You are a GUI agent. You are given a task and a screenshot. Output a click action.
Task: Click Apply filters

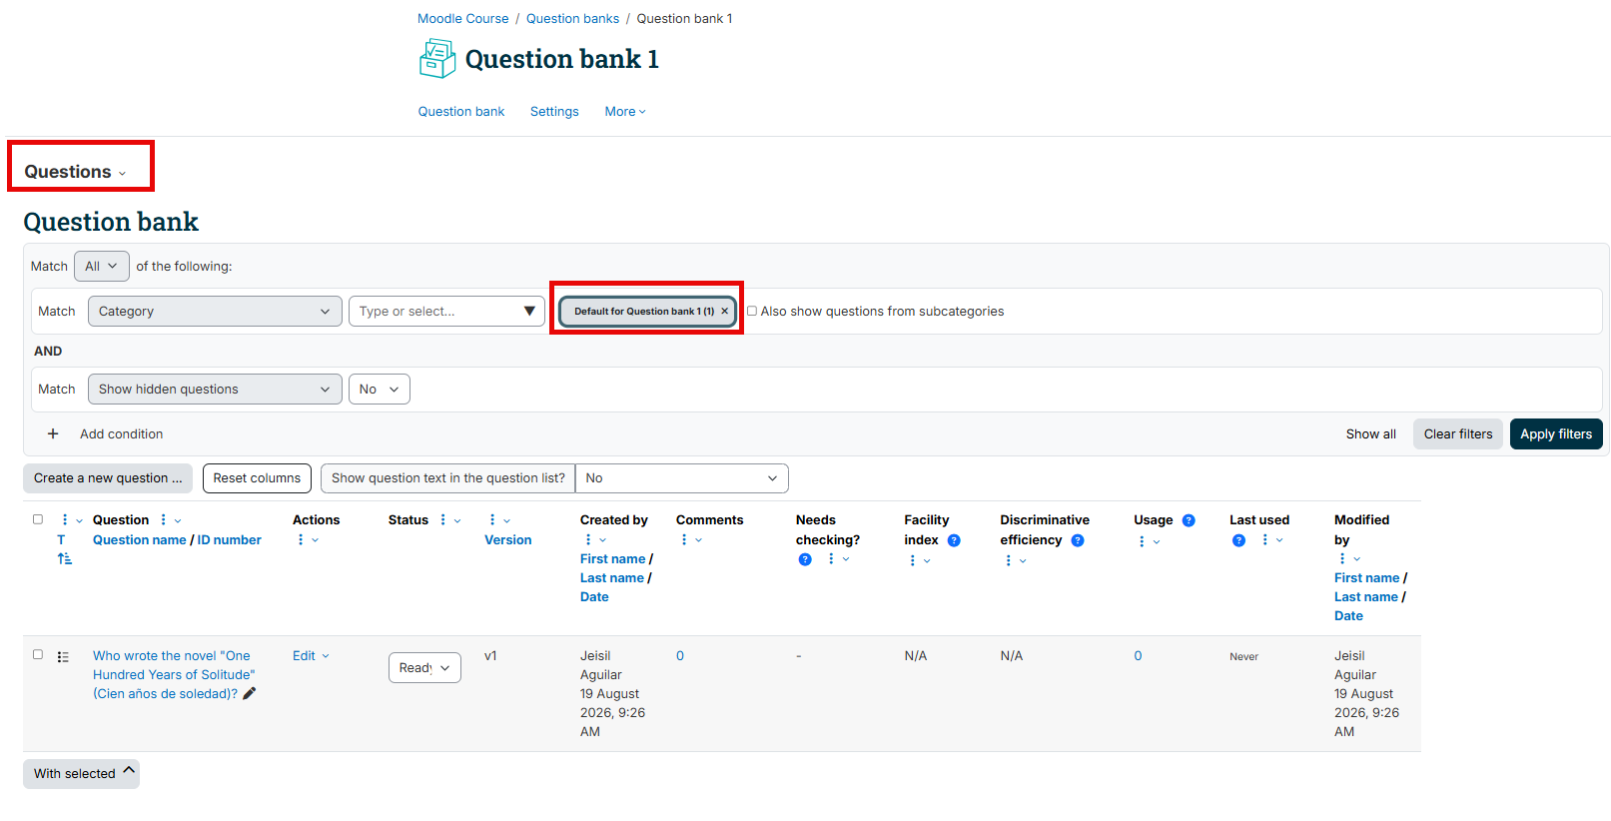(1556, 434)
